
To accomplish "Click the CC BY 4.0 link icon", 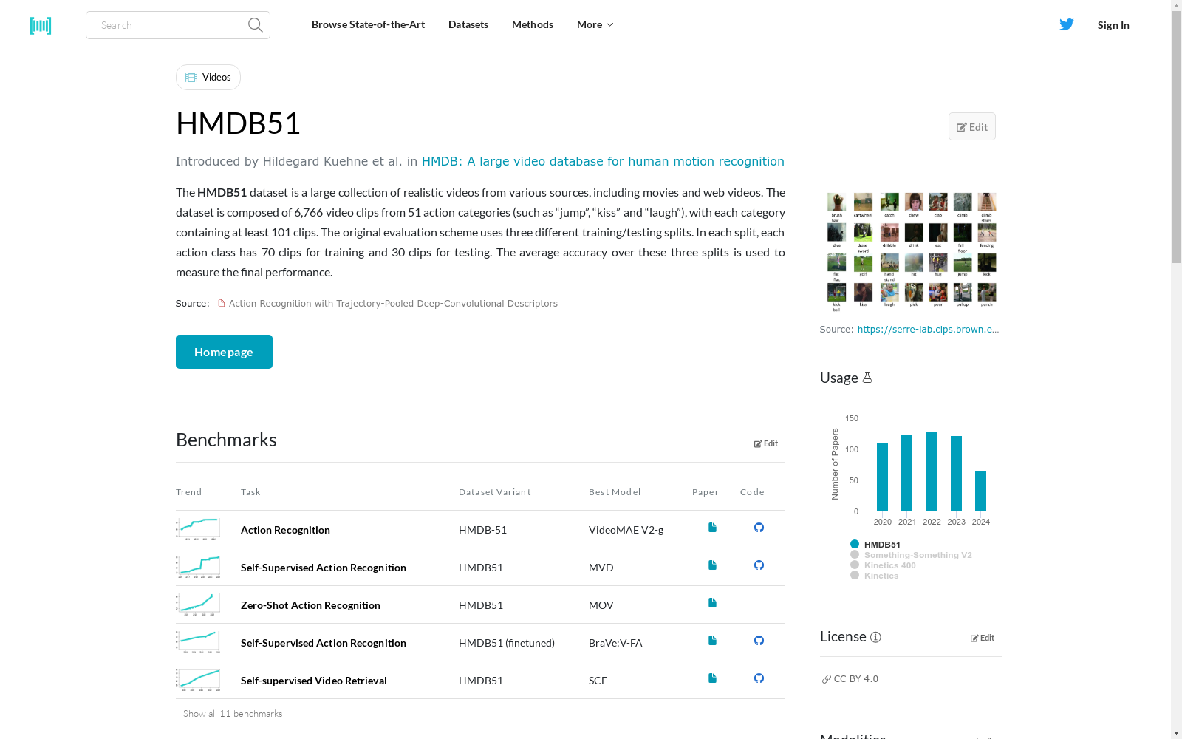I will pyautogui.click(x=826, y=679).
